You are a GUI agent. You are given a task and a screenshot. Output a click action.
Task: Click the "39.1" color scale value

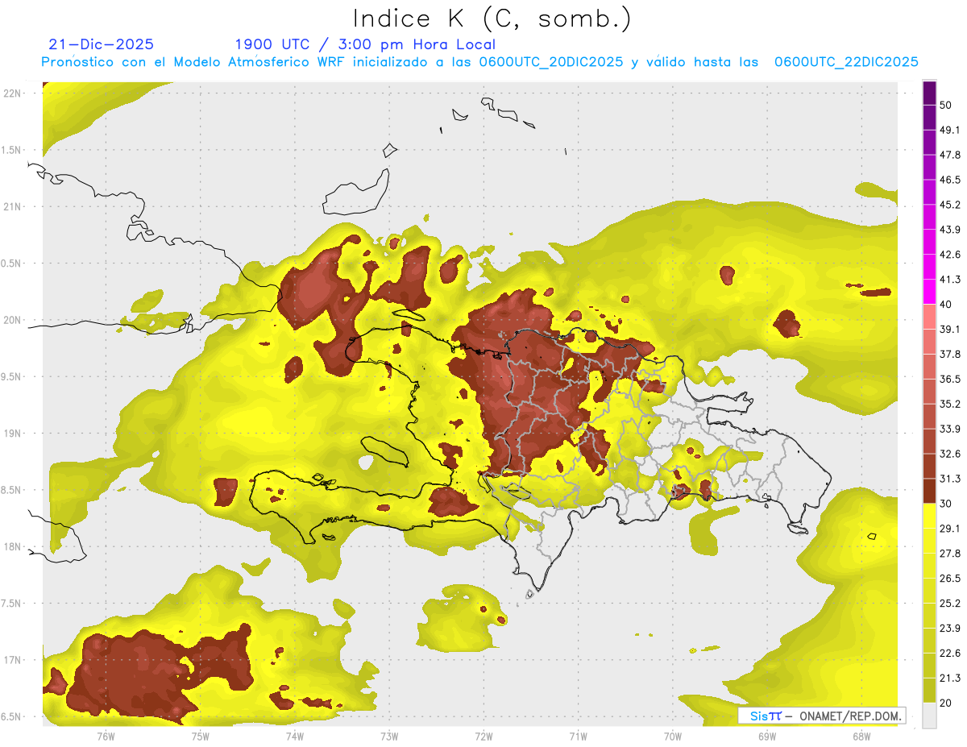tap(950, 329)
